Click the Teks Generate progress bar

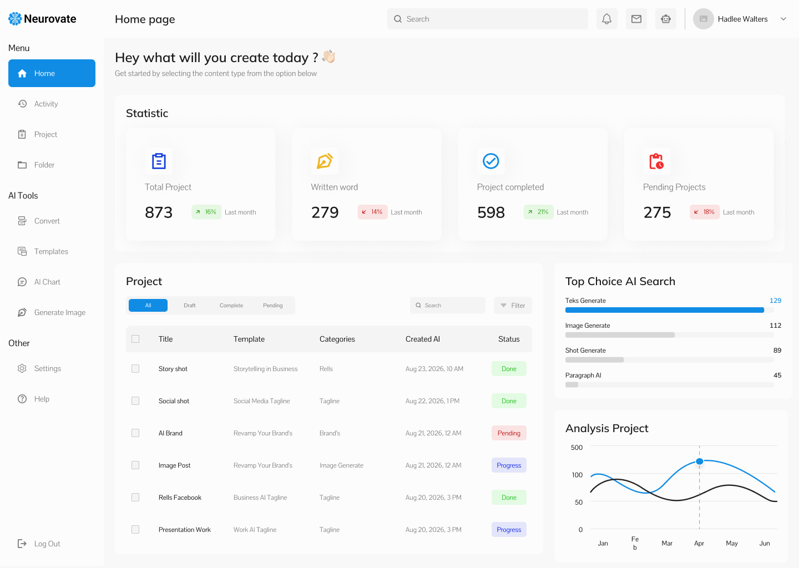pyautogui.click(x=664, y=310)
